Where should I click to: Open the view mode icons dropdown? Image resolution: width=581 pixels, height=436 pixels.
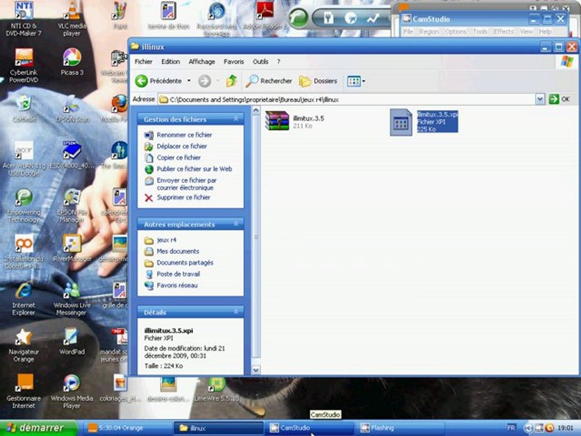click(356, 81)
